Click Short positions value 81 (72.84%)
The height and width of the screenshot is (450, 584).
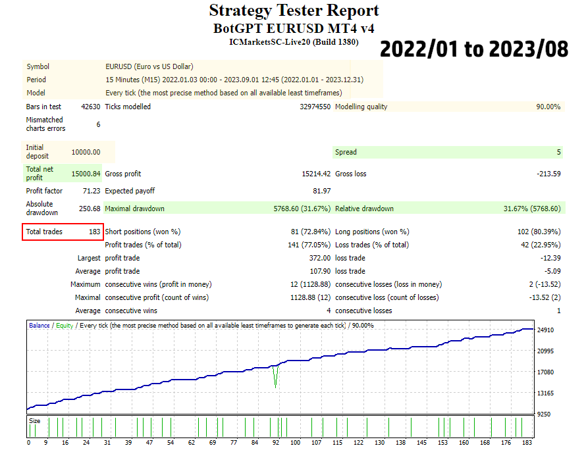pyautogui.click(x=311, y=232)
